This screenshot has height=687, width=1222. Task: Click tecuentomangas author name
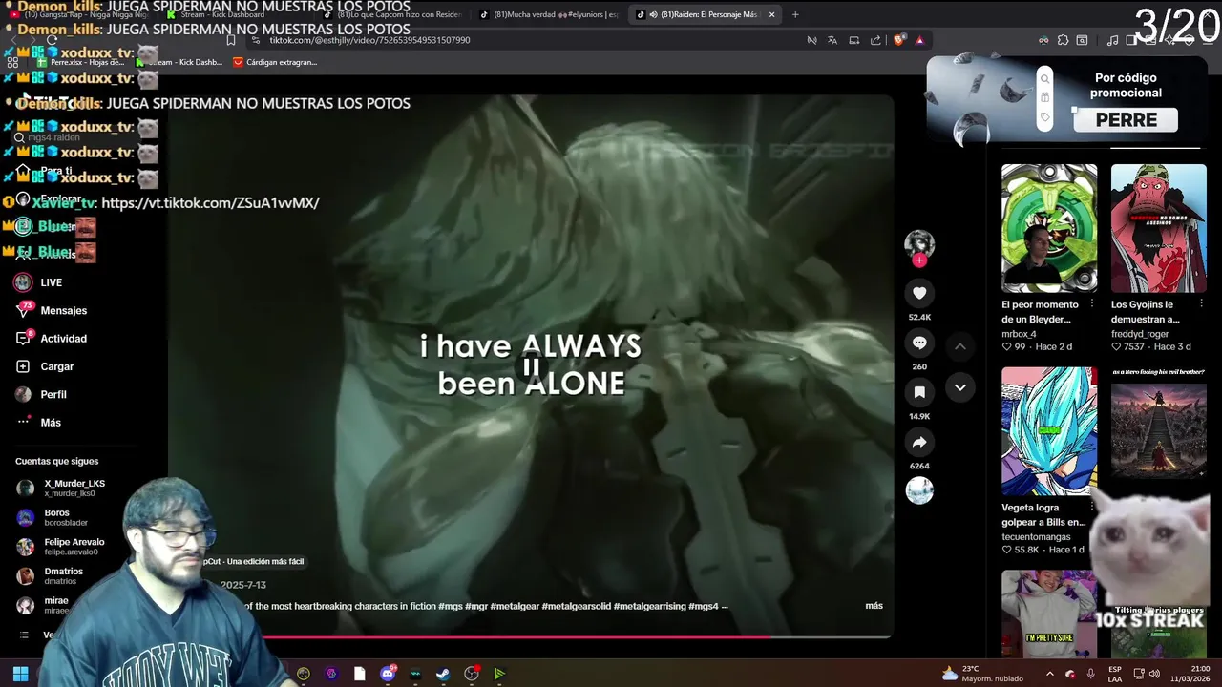pyautogui.click(x=1036, y=537)
